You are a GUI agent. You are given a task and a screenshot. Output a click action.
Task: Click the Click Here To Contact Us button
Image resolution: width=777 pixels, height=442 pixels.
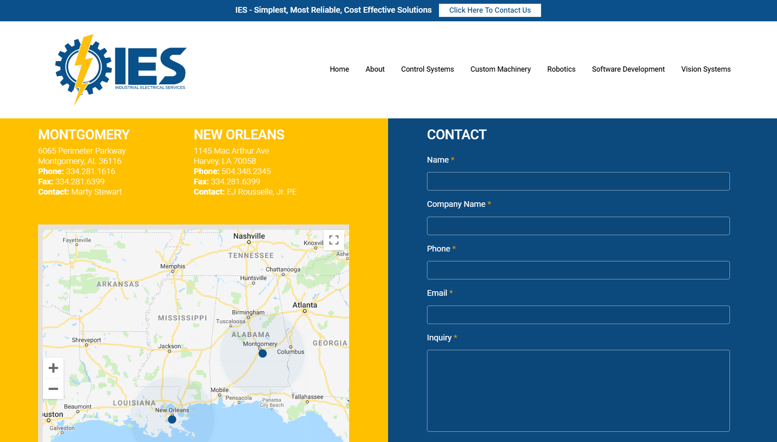point(490,10)
